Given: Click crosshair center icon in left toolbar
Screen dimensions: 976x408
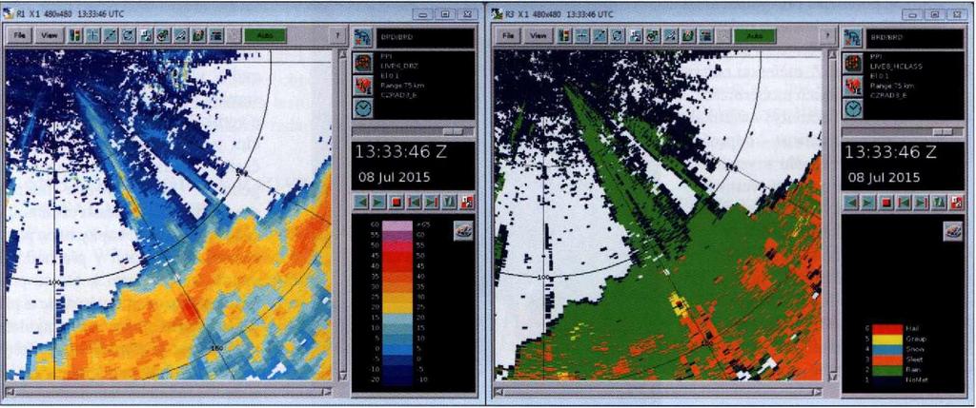Looking at the screenshot, I should click(92, 36).
